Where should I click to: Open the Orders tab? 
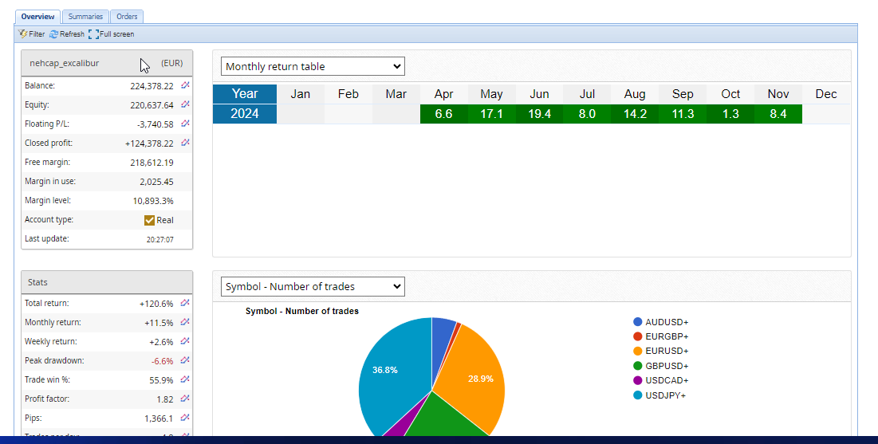[x=127, y=16]
